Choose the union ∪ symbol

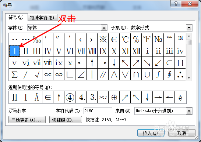147,74
